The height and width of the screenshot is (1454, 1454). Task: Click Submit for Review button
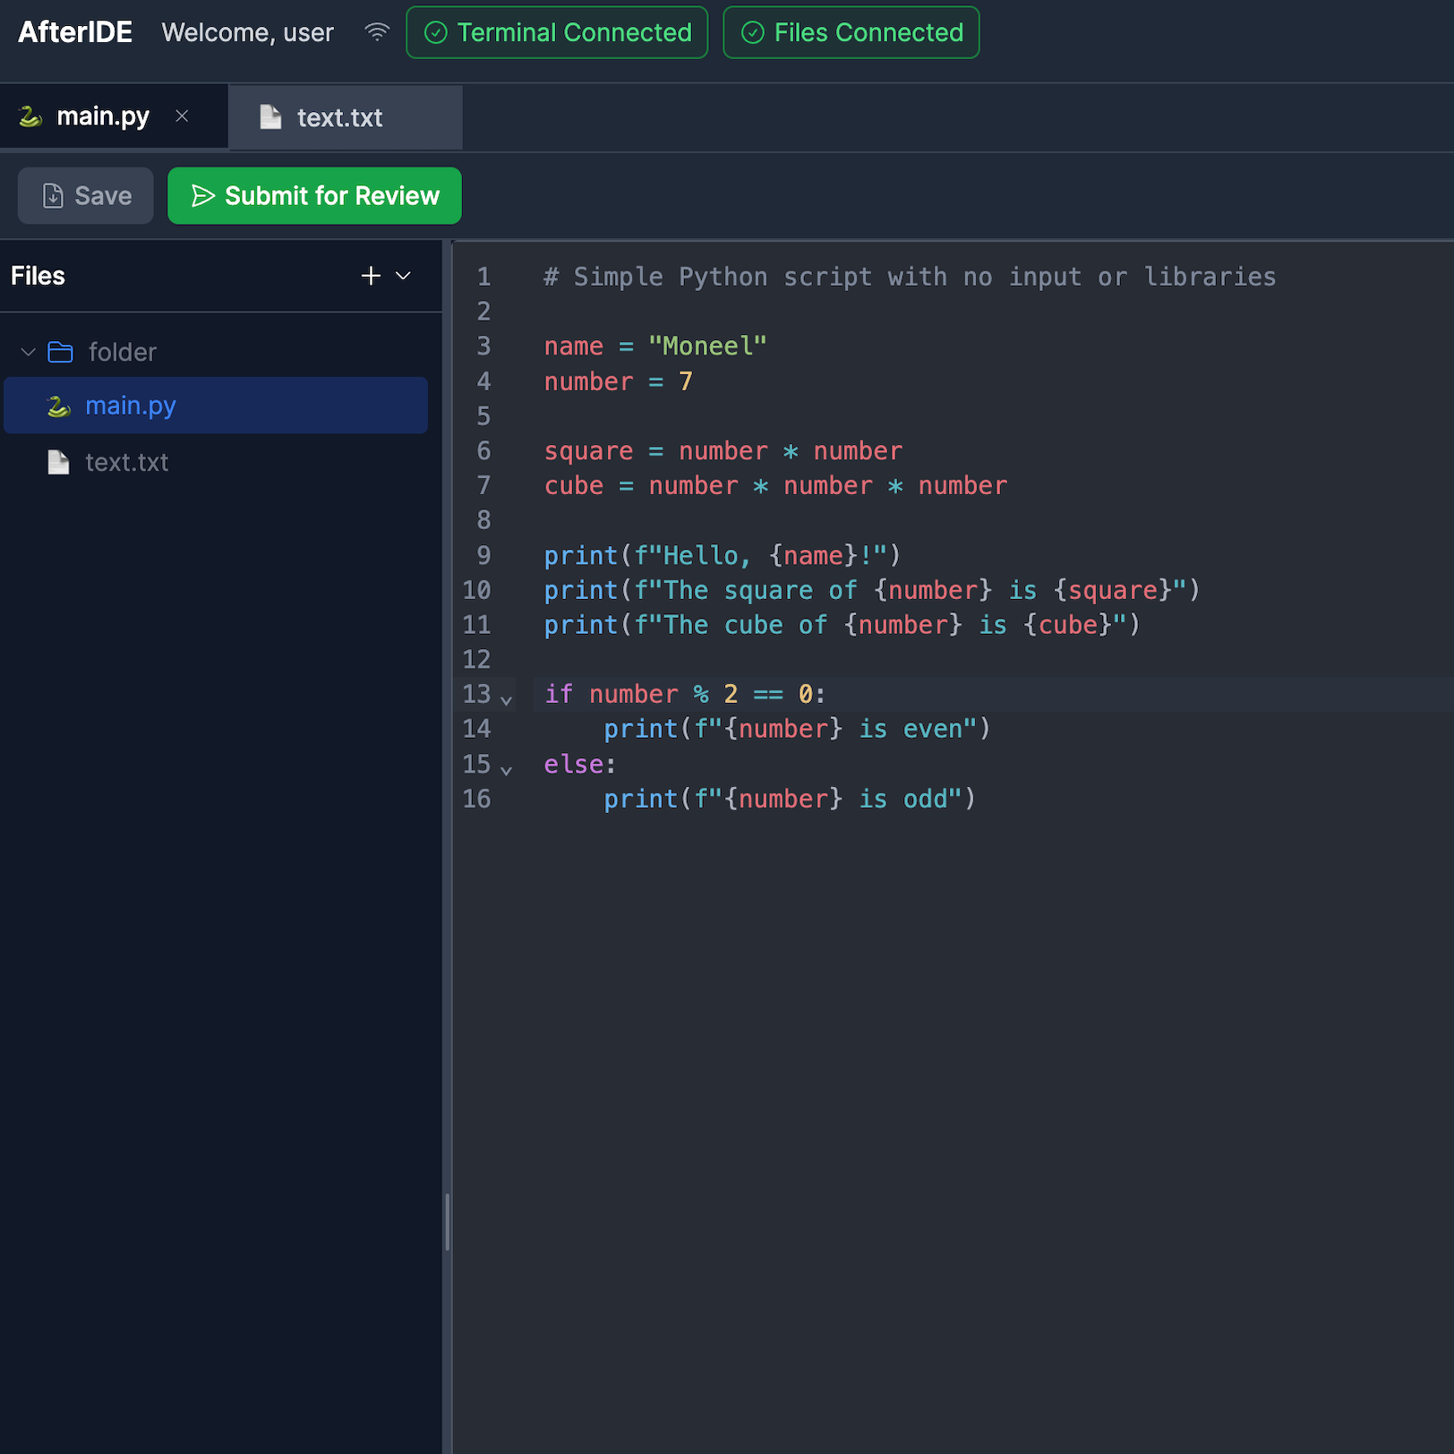pos(314,196)
